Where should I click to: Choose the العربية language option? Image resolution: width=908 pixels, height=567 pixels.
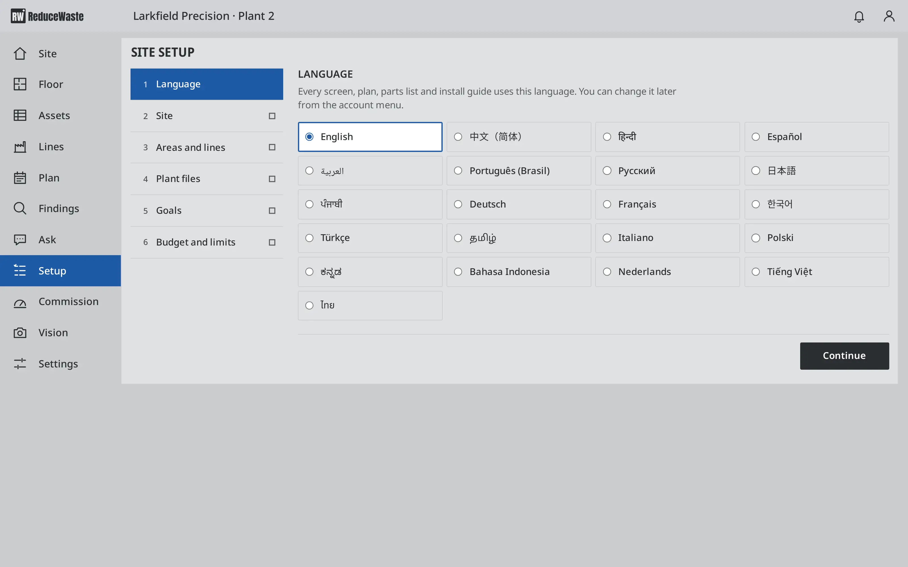(x=370, y=171)
